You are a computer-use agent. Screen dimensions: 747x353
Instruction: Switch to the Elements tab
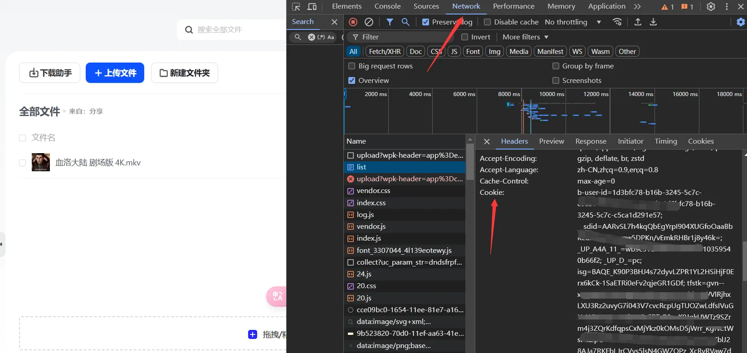click(347, 6)
